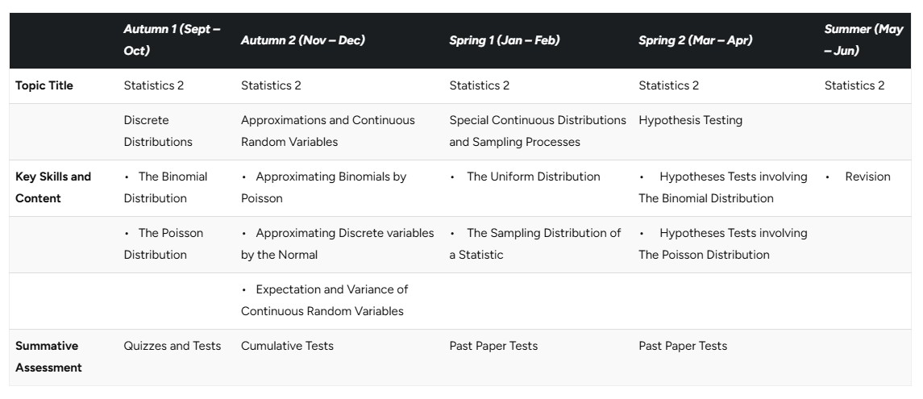Click the Topic Title row label
The image size is (923, 399).
coord(44,85)
